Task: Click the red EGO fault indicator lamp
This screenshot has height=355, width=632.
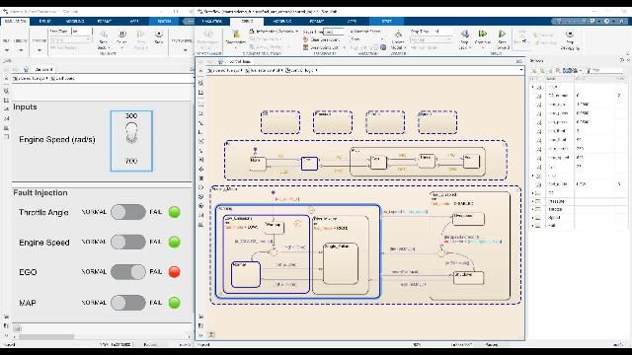Action: pos(174,272)
